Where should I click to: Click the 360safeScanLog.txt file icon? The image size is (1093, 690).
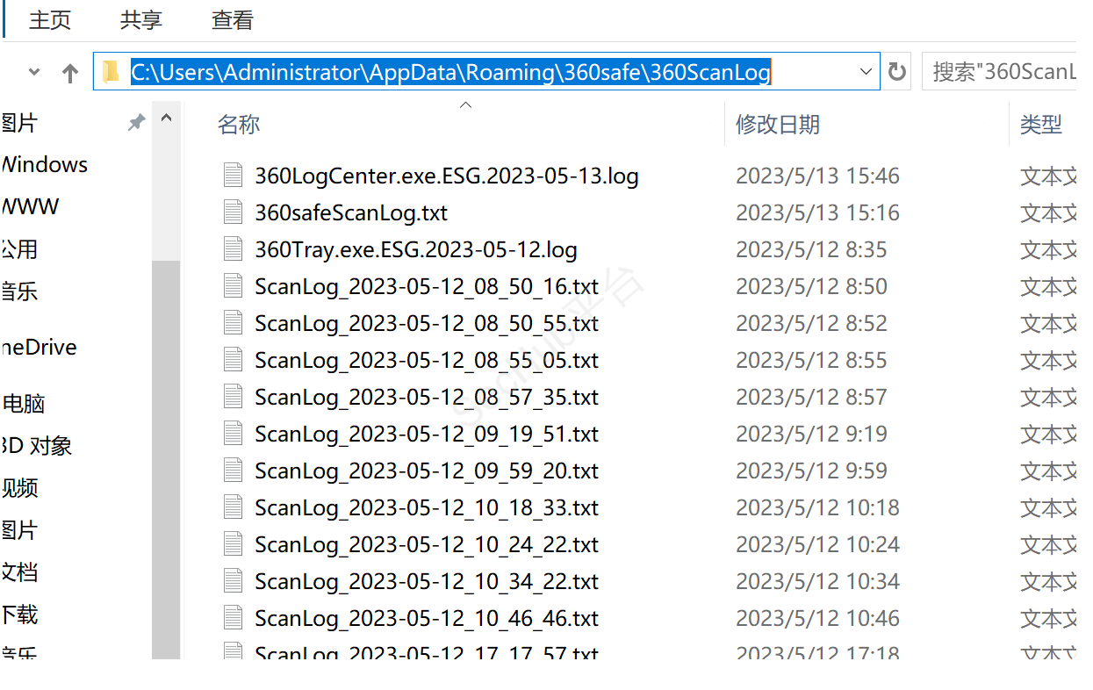(233, 212)
